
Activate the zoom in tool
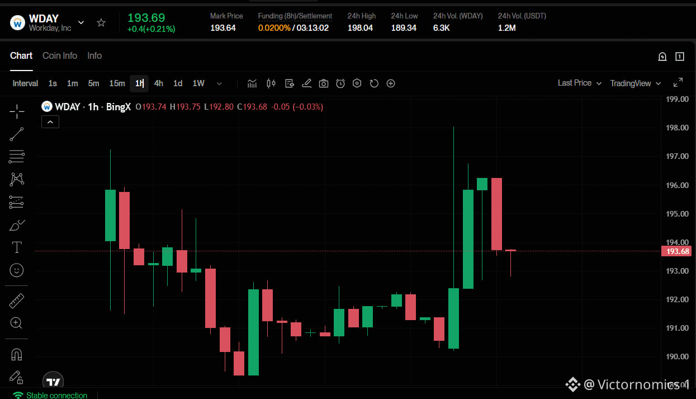click(x=17, y=323)
